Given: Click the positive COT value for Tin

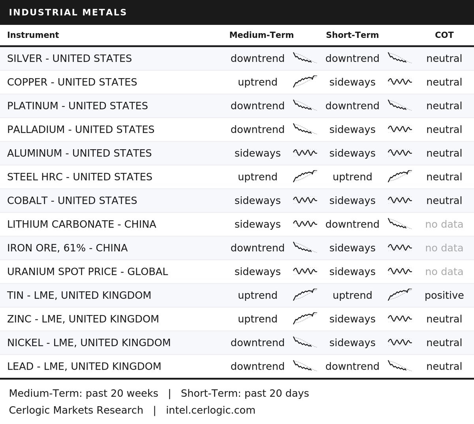Looking at the screenshot, I should tap(444, 295).
